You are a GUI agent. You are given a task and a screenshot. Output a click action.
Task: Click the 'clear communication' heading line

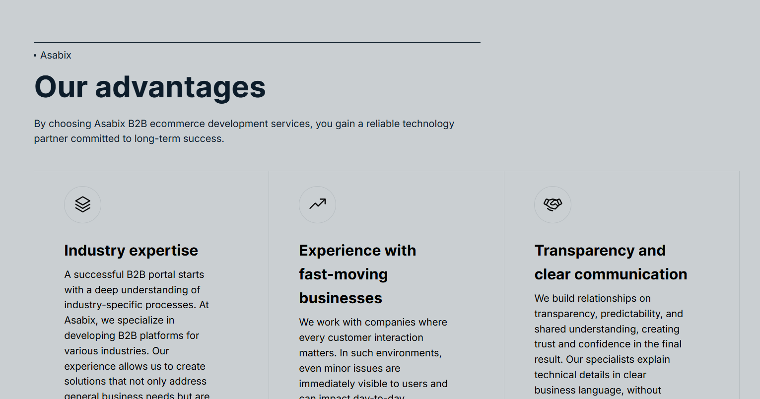click(611, 274)
